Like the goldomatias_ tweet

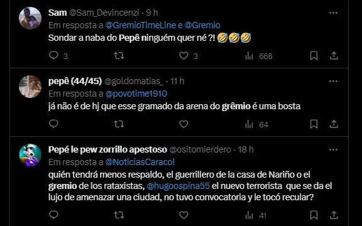tap(184, 124)
